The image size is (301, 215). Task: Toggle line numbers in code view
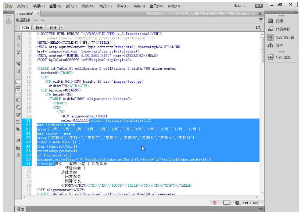coord(18,82)
